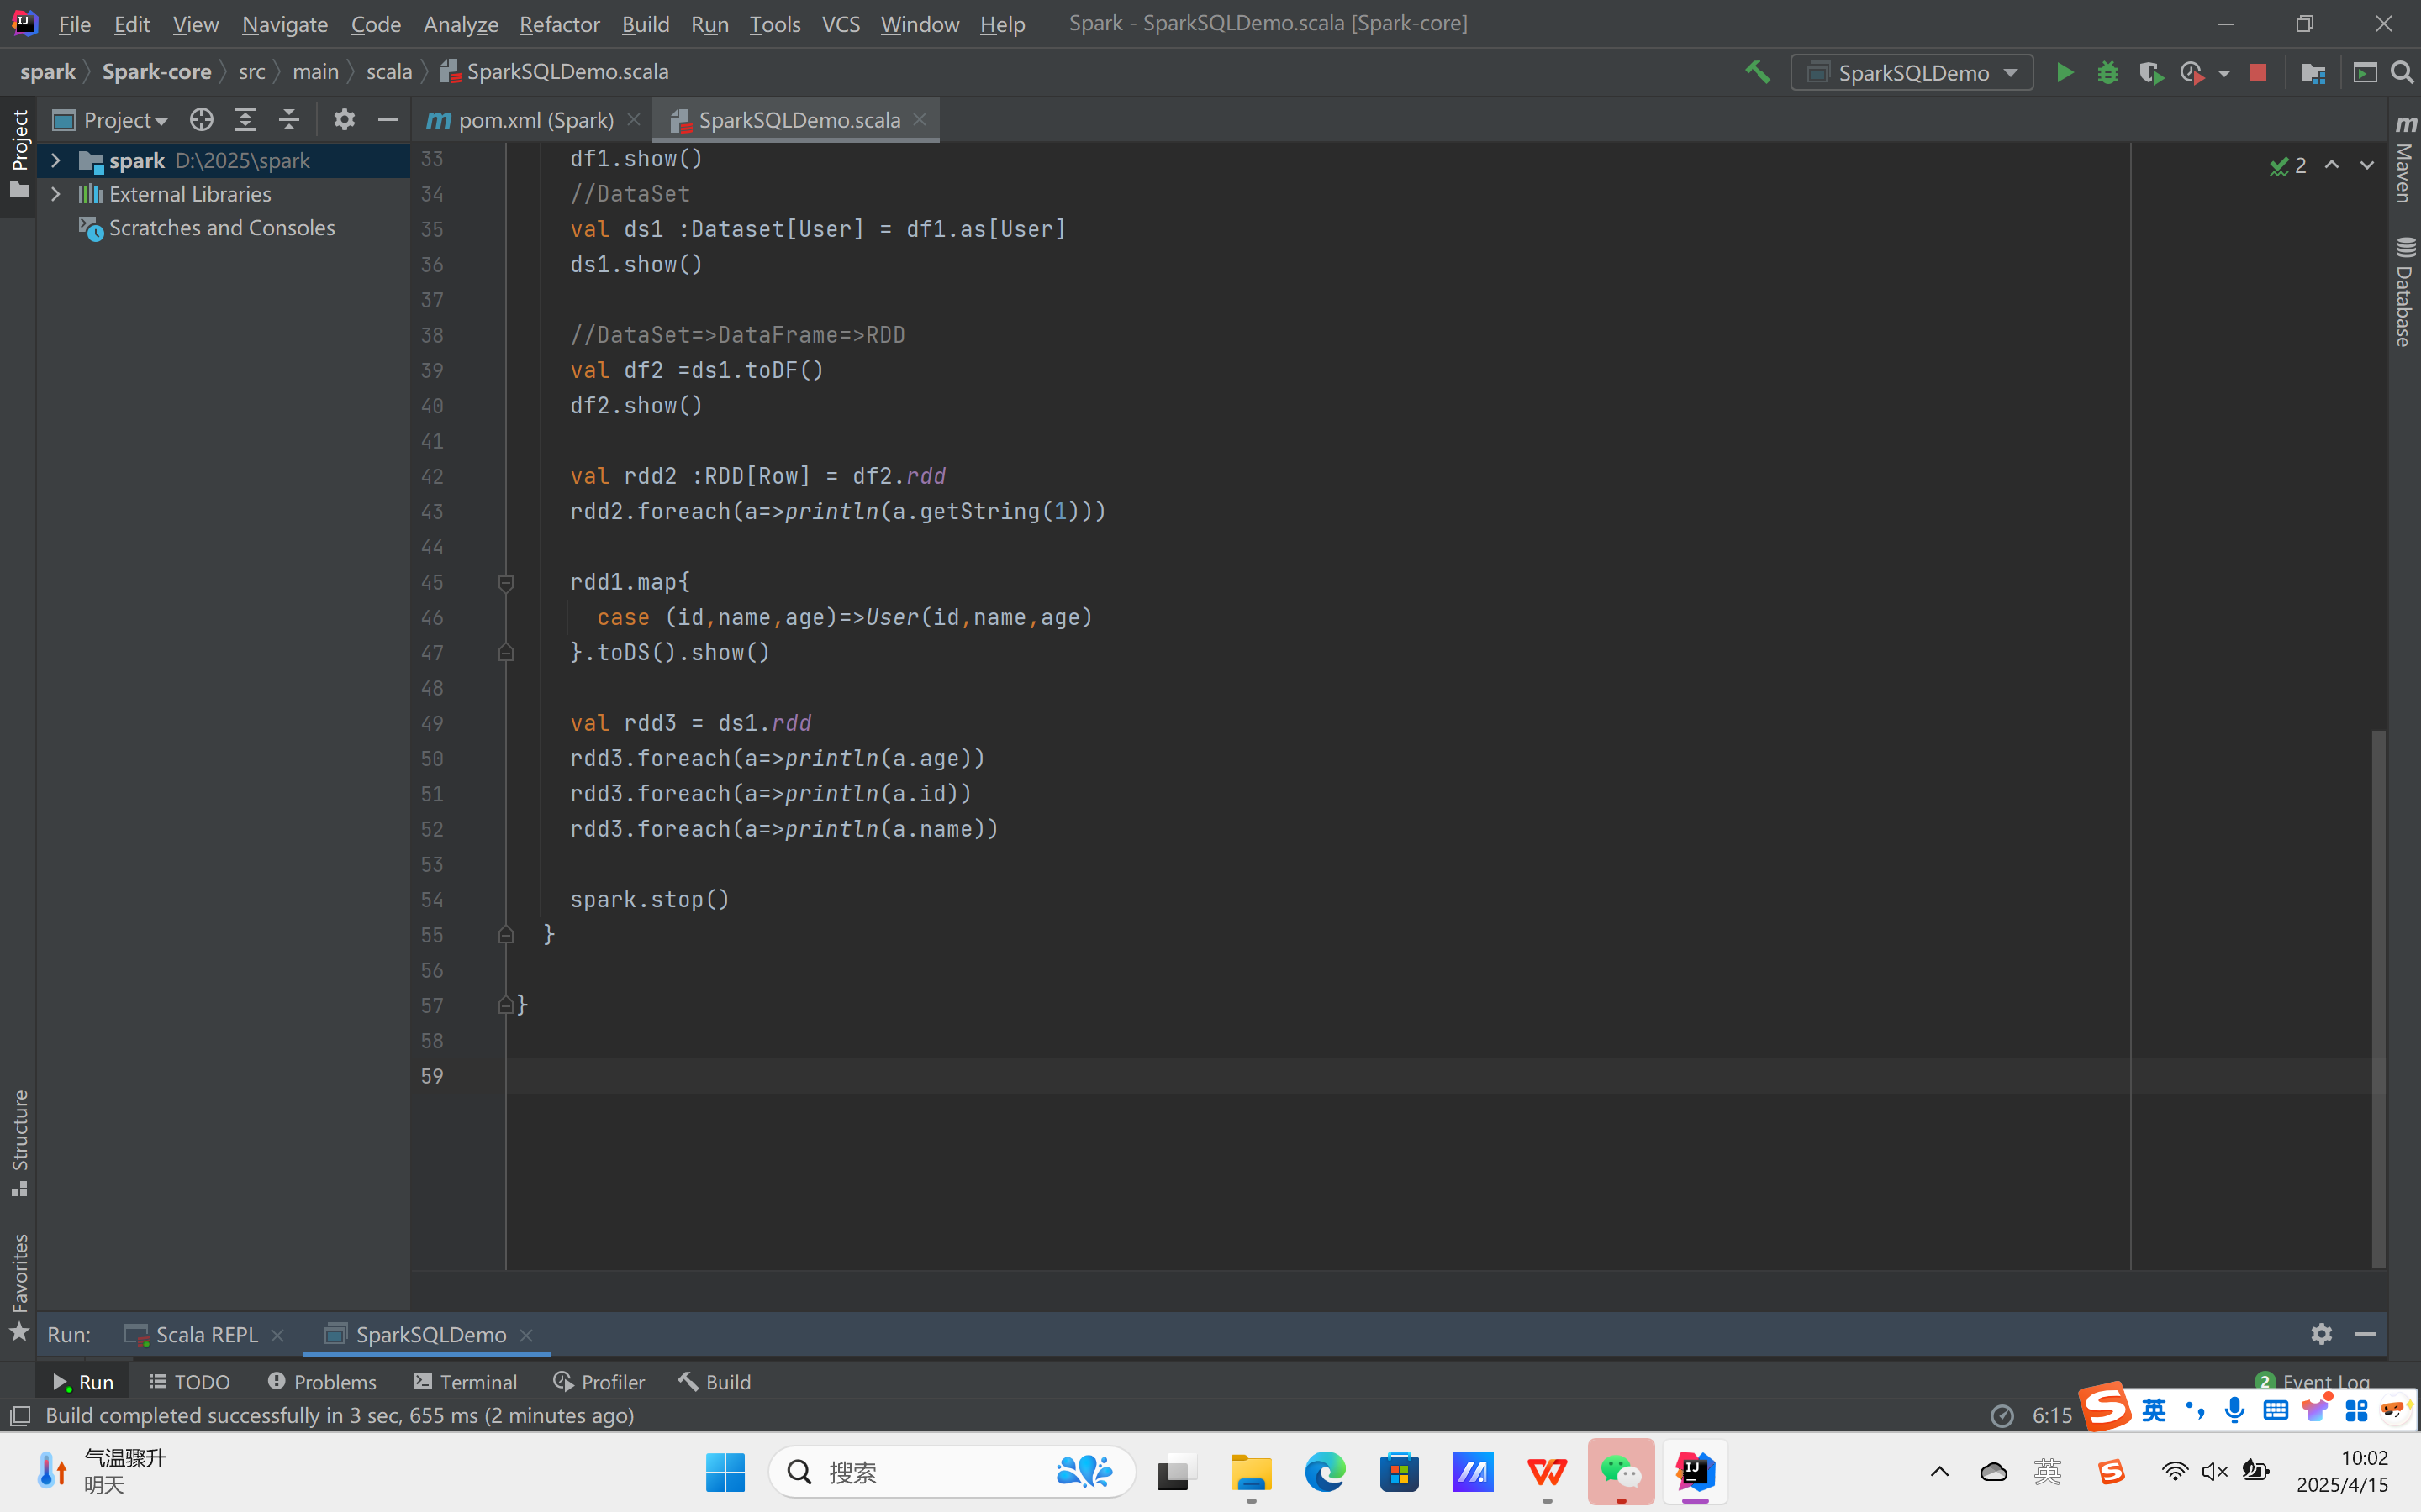Click the editor vertical scrollbar thumb
This screenshot has height=1512, width=2421.
coord(2378,1000)
